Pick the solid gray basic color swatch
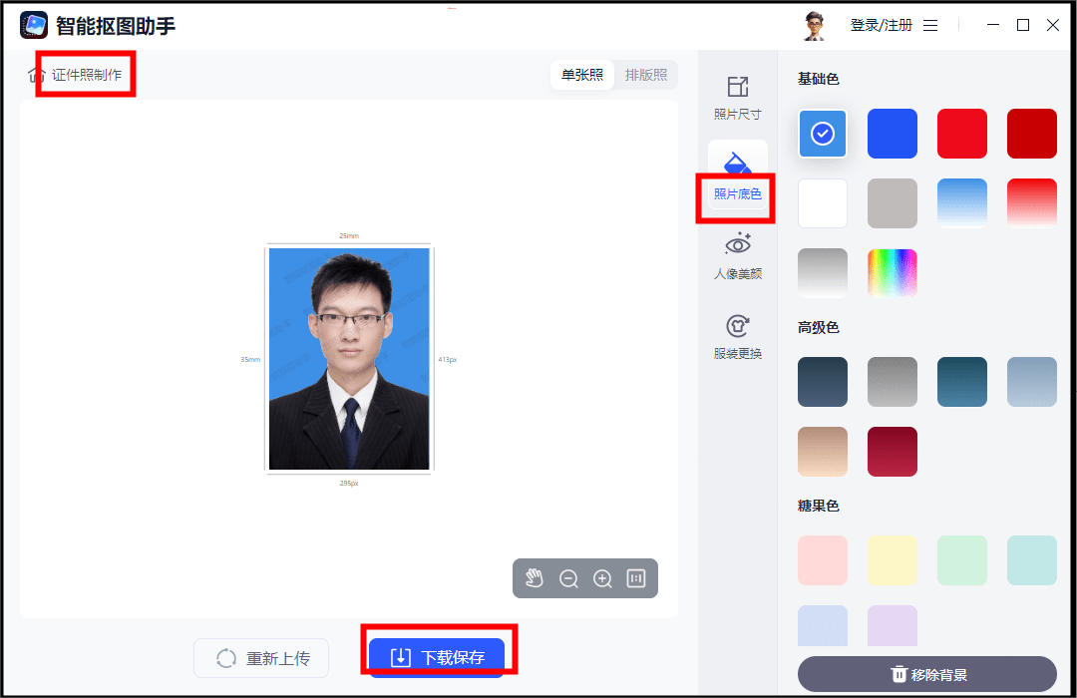1077x698 pixels. point(893,203)
